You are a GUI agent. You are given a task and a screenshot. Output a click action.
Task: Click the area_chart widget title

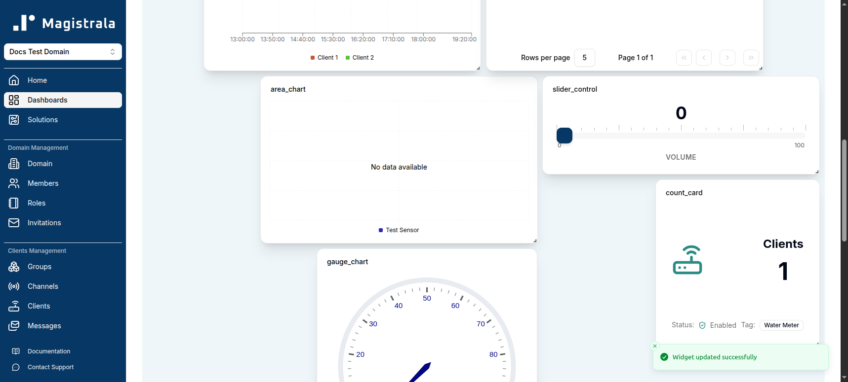point(288,89)
